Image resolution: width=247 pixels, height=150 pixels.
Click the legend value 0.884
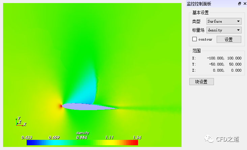(x=82, y=137)
